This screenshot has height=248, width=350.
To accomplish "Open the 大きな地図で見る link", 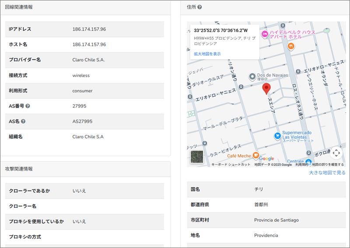I will (x=327, y=173).
